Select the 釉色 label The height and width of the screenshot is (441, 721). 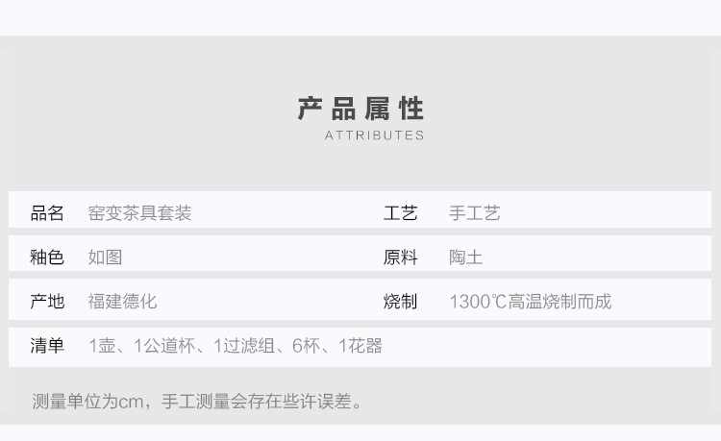pos(47,257)
